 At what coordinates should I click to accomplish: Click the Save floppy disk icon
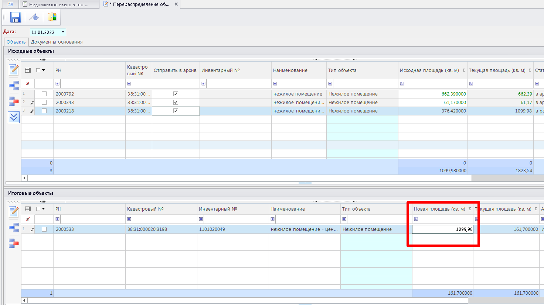pyautogui.click(x=16, y=17)
